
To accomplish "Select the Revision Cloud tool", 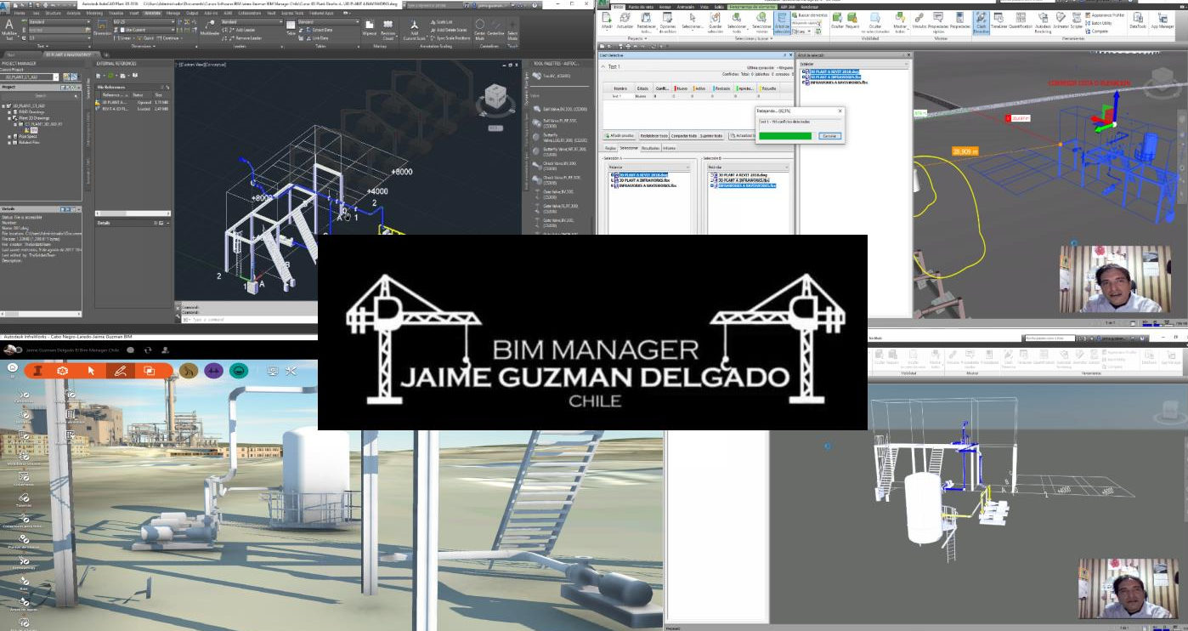I will [x=388, y=29].
